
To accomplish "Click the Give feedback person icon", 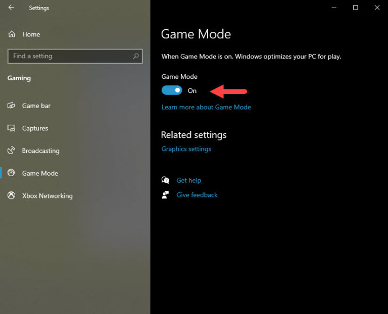I will (x=165, y=195).
